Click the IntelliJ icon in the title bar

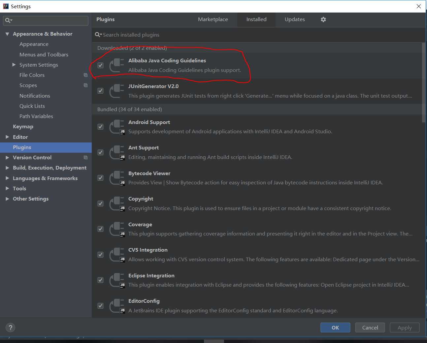tap(6, 6)
